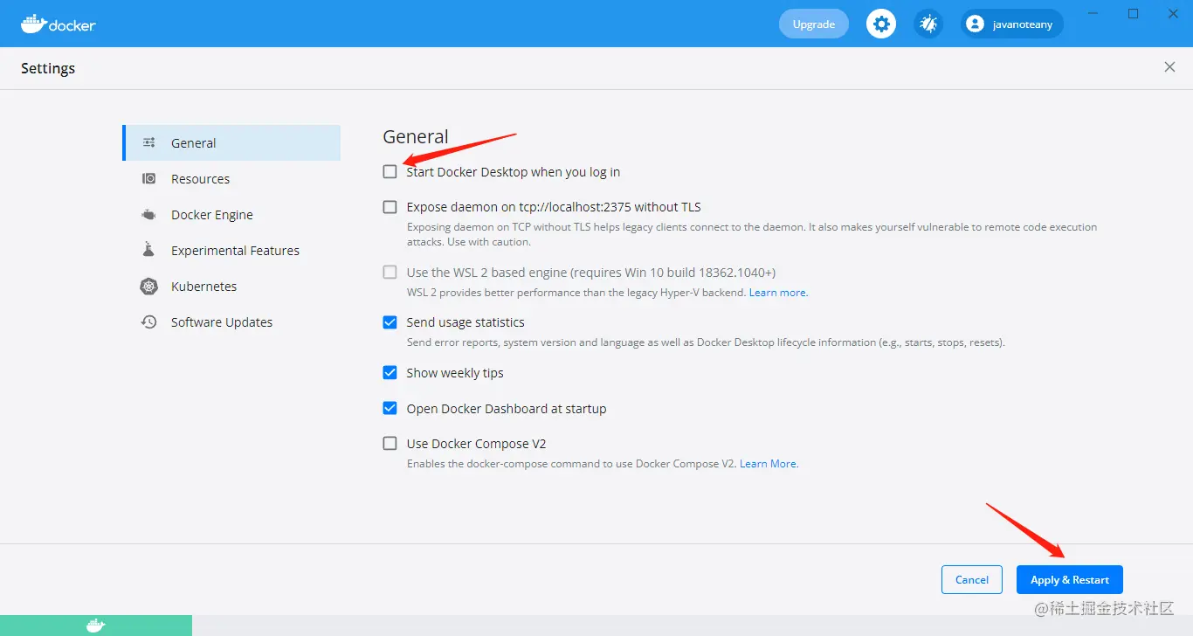Maximize the Docker Desktop window
This screenshot has height=636, width=1193.
[x=1134, y=13]
